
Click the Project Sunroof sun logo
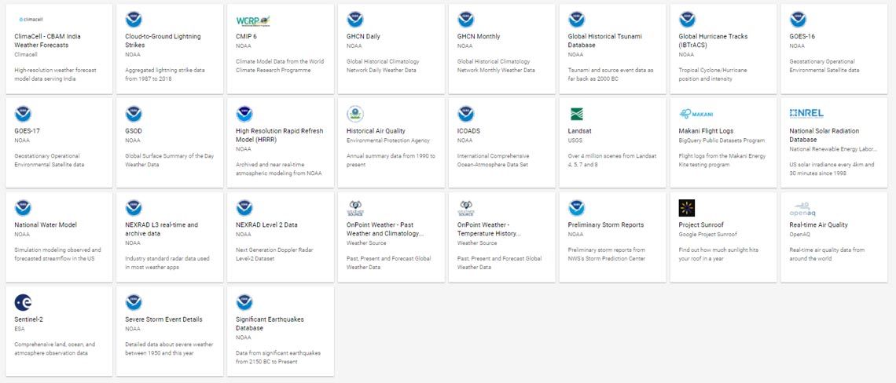687,208
